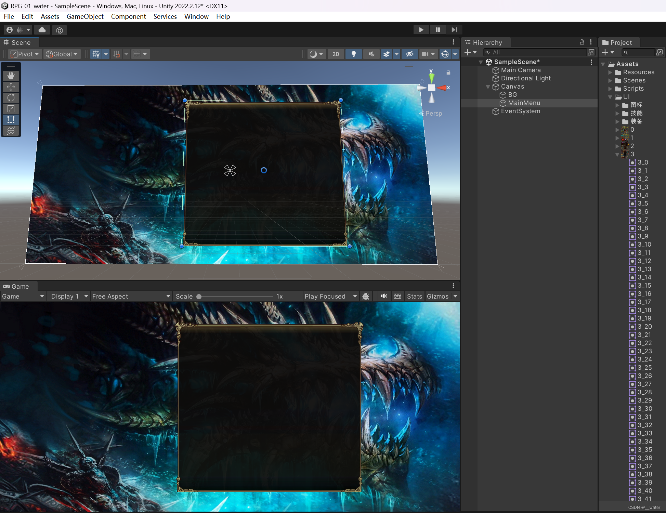Toggle 2D view mode
Viewport: 666px width, 513px height.
pos(336,54)
